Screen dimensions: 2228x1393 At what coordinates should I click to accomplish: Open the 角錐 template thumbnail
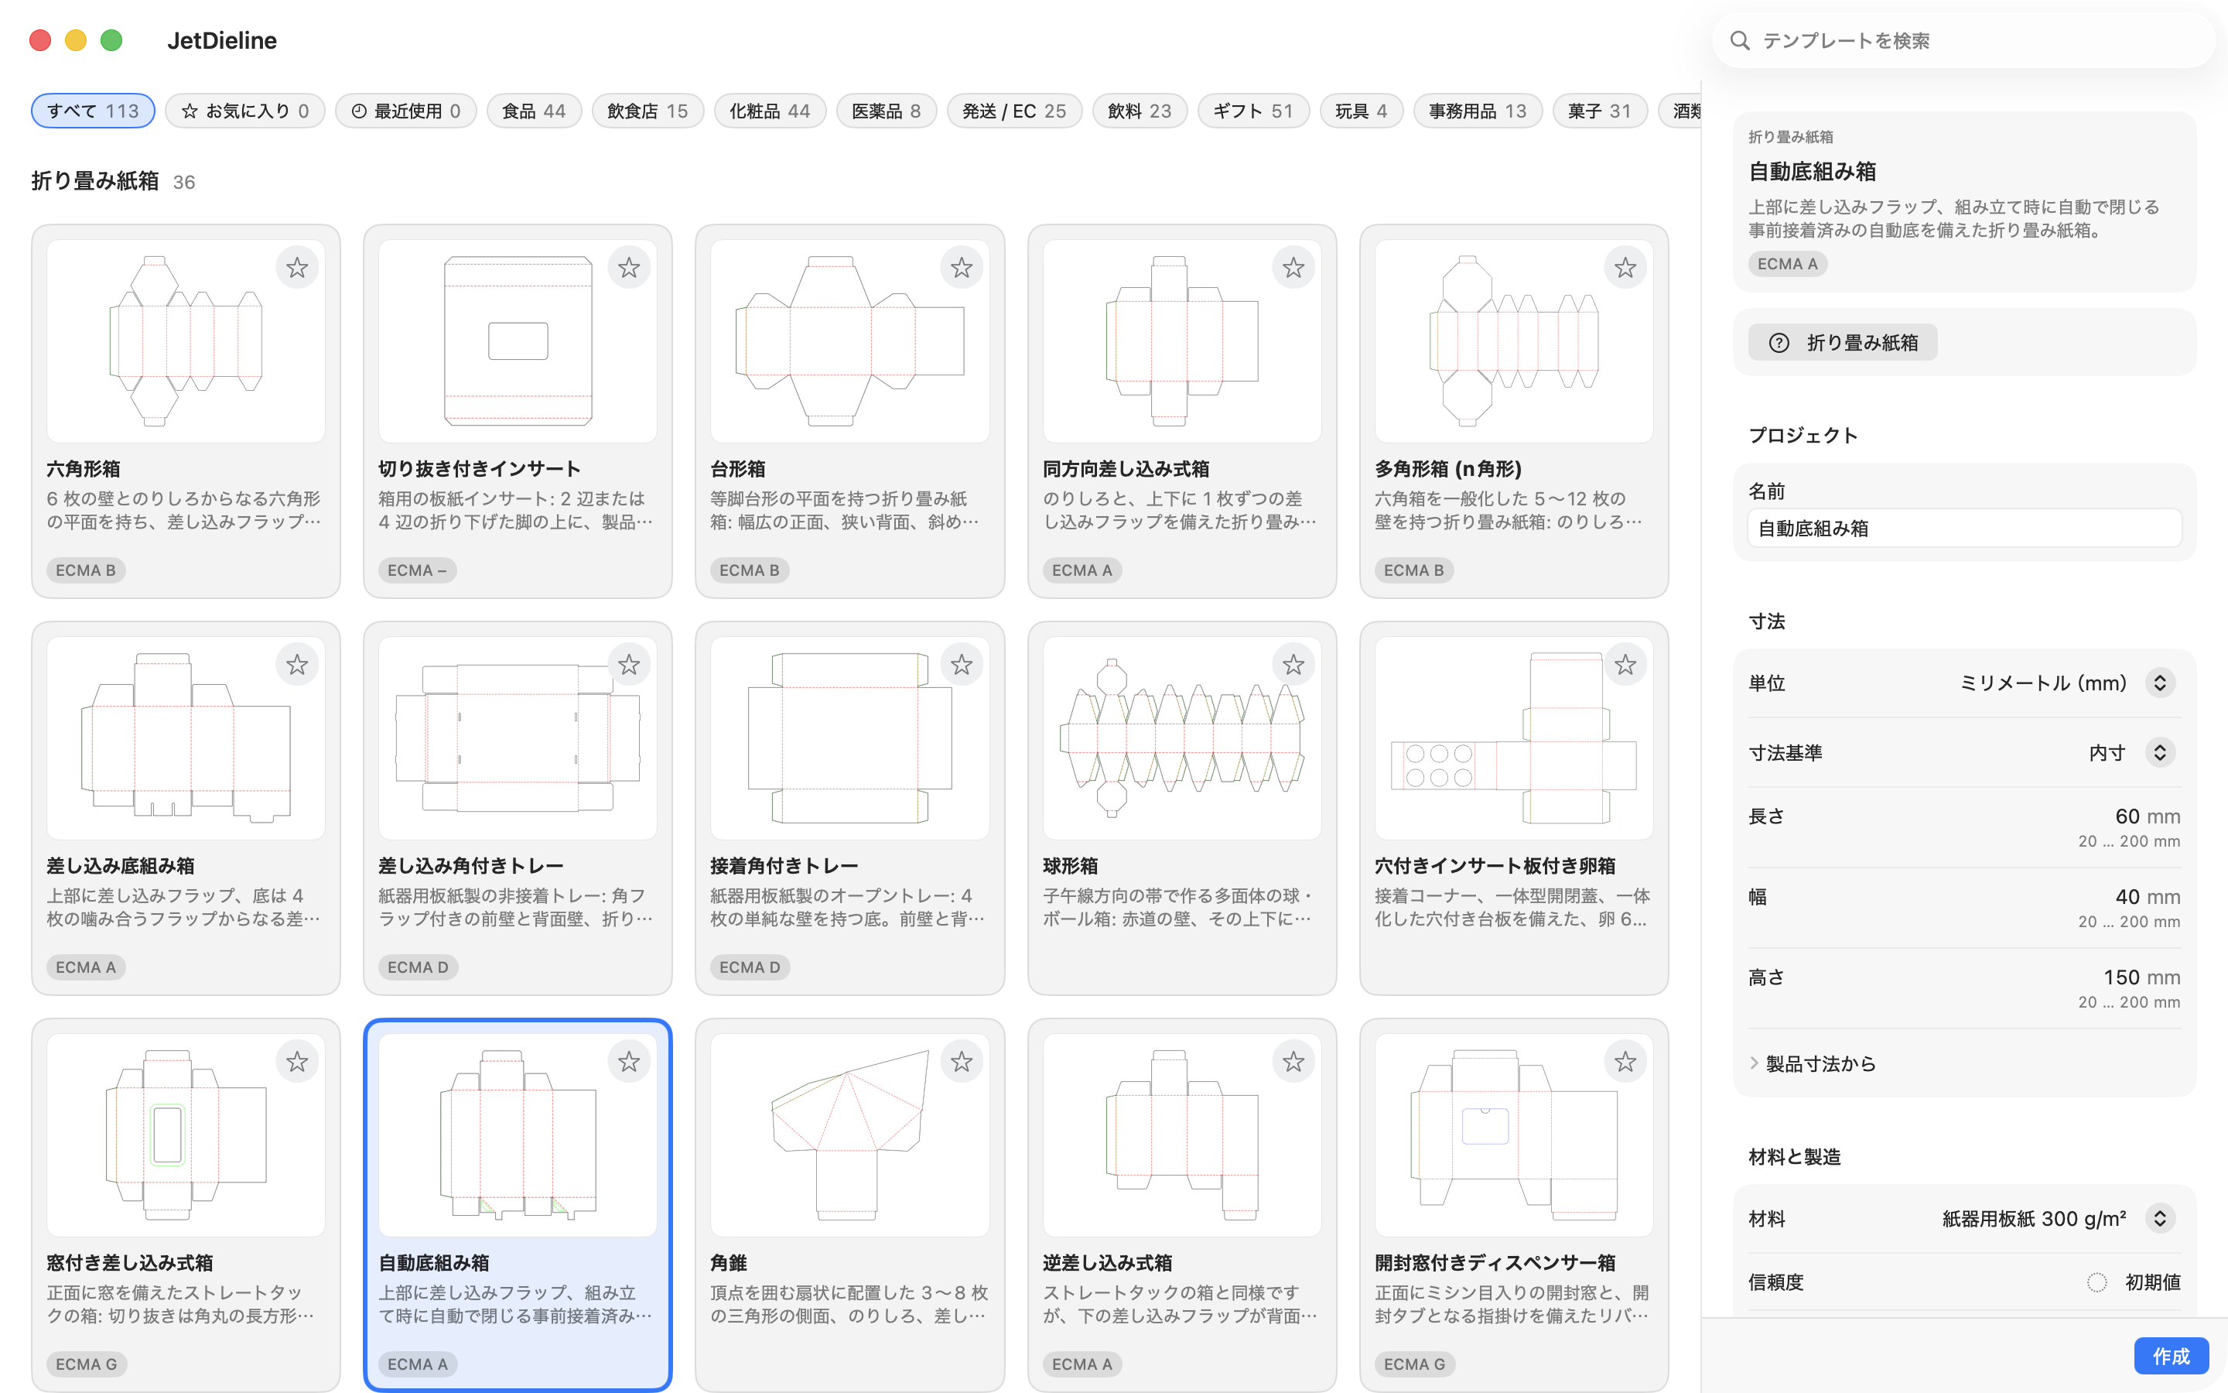(x=849, y=1135)
